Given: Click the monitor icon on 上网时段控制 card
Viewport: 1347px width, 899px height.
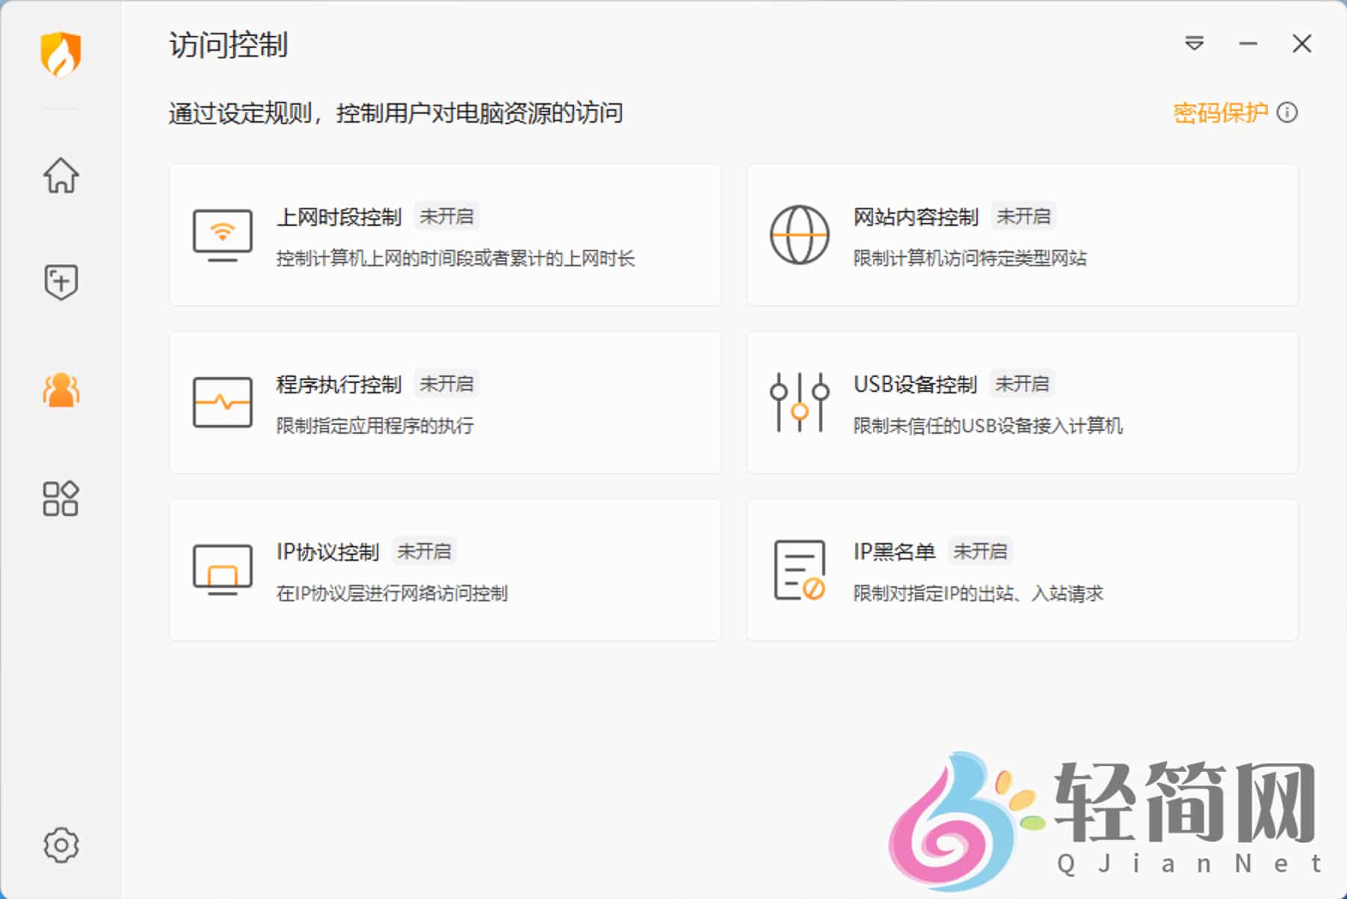Looking at the screenshot, I should [222, 234].
